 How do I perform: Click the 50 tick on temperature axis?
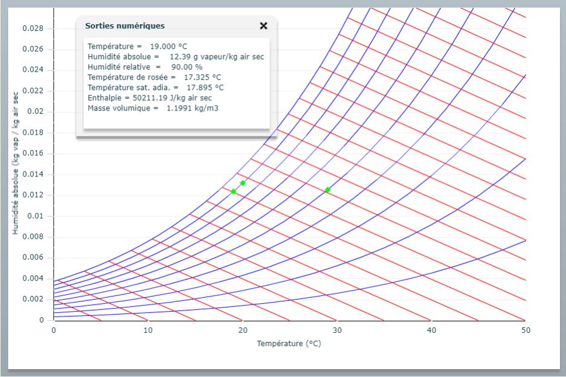525,330
